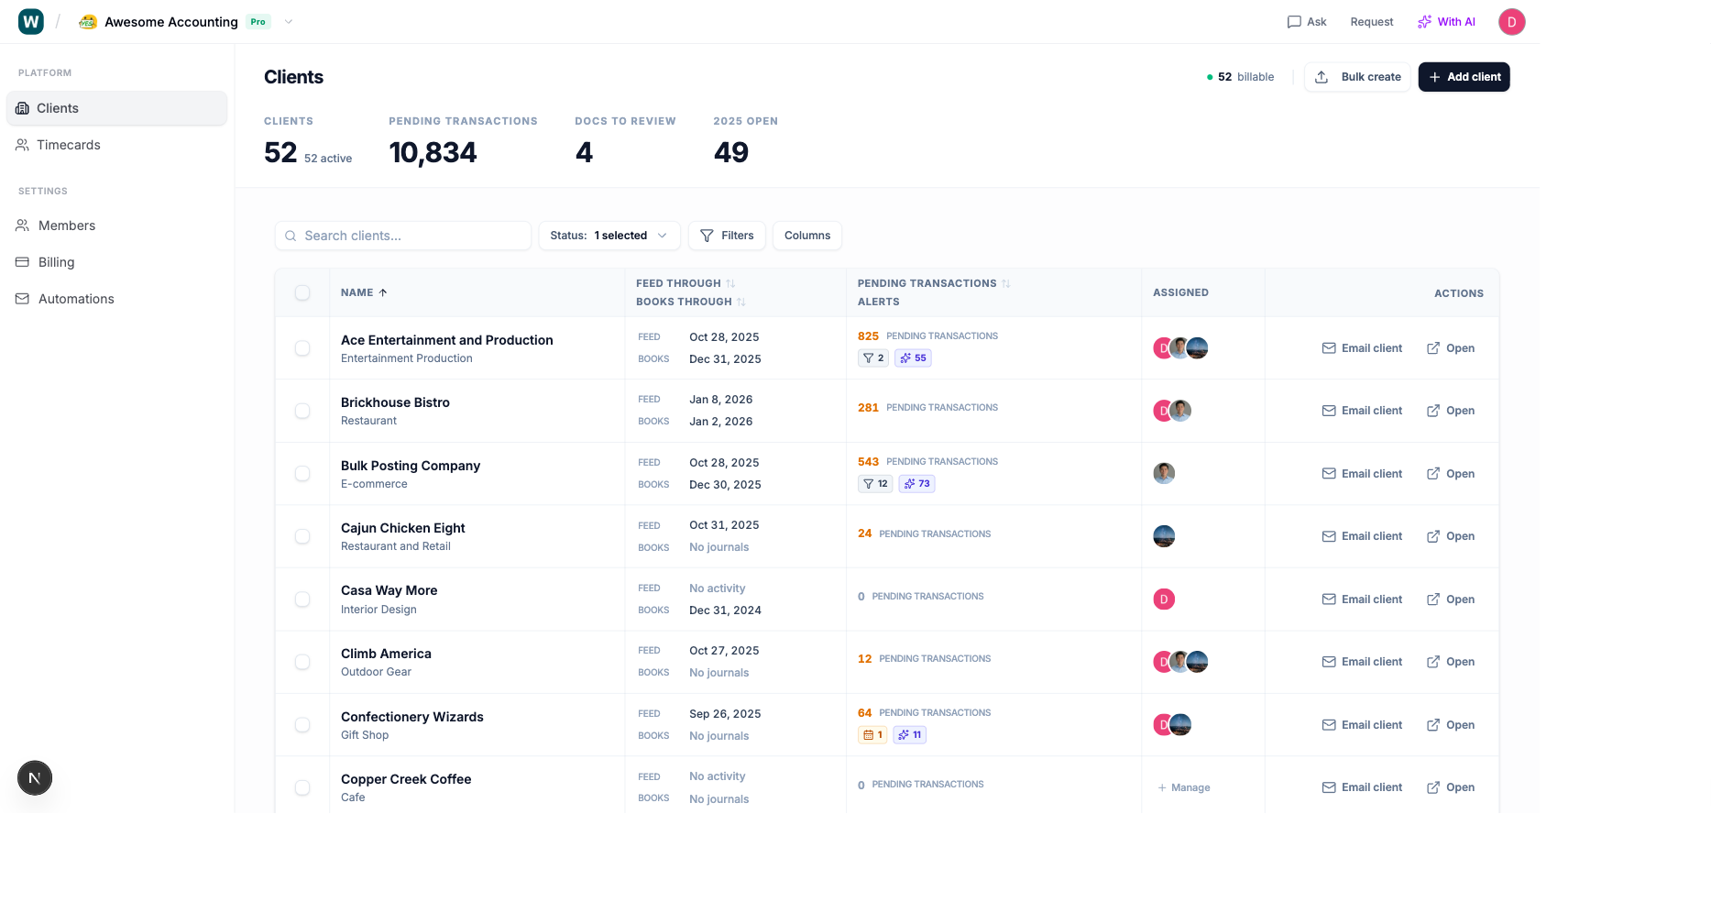Click Manage assignees for Copper Creek Coffee

point(1184,788)
